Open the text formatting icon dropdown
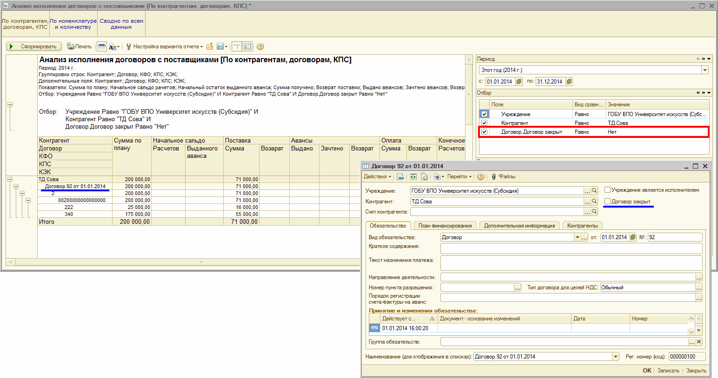Screen dimensions: 718x378 coord(114,46)
